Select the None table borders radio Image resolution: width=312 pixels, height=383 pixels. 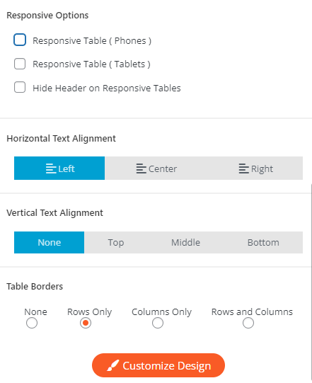32,323
